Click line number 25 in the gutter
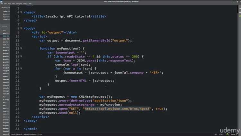 [17, 97]
